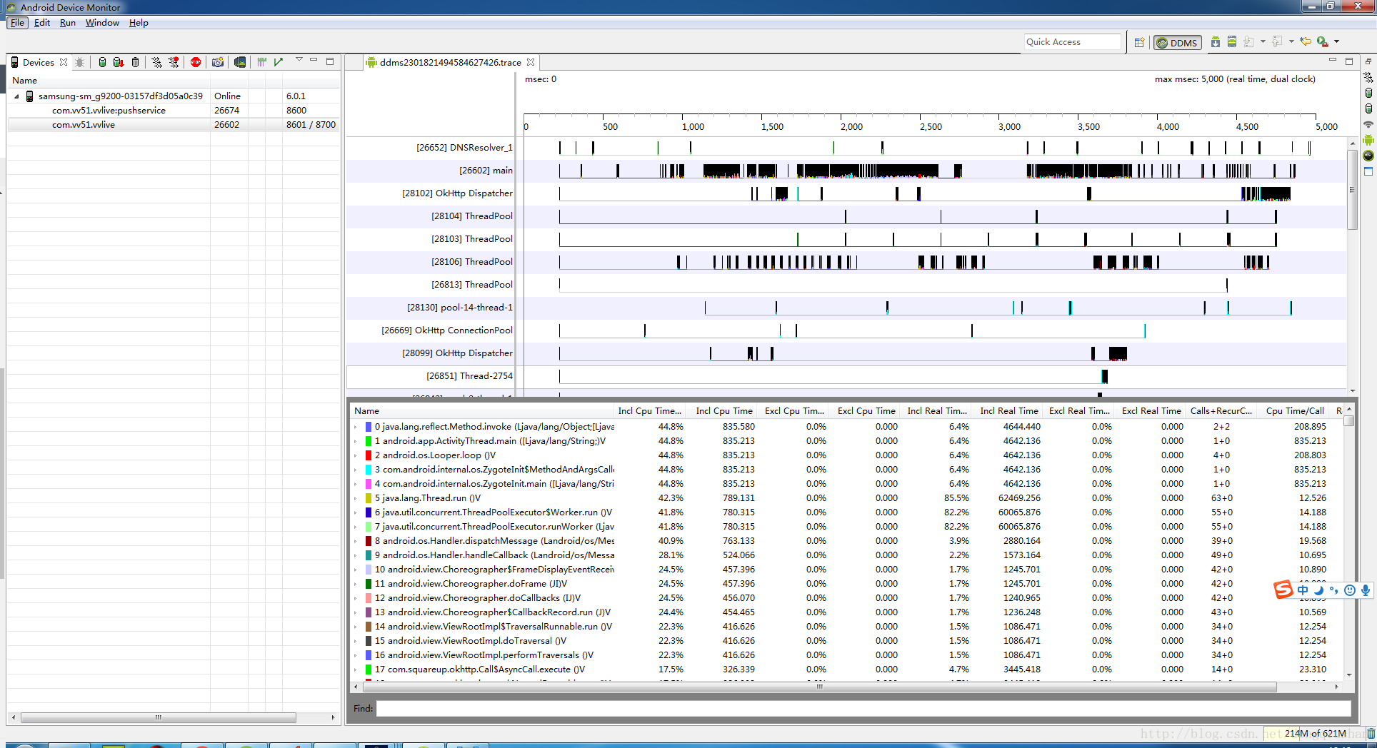Click the Sogou input method S icon

click(x=1283, y=590)
